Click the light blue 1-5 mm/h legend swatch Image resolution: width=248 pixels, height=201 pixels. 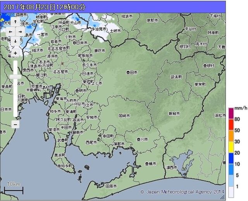pyautogui.click(x=231, y=181)
